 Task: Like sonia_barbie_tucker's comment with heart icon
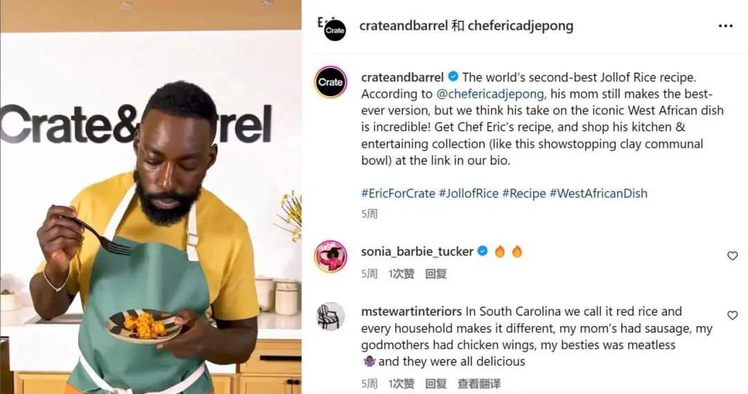point(732,256)
